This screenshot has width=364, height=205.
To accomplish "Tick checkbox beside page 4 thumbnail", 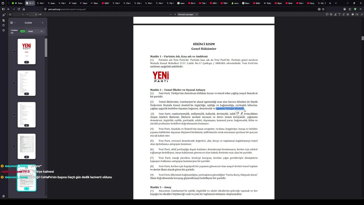I will click(x=14, y=146).
